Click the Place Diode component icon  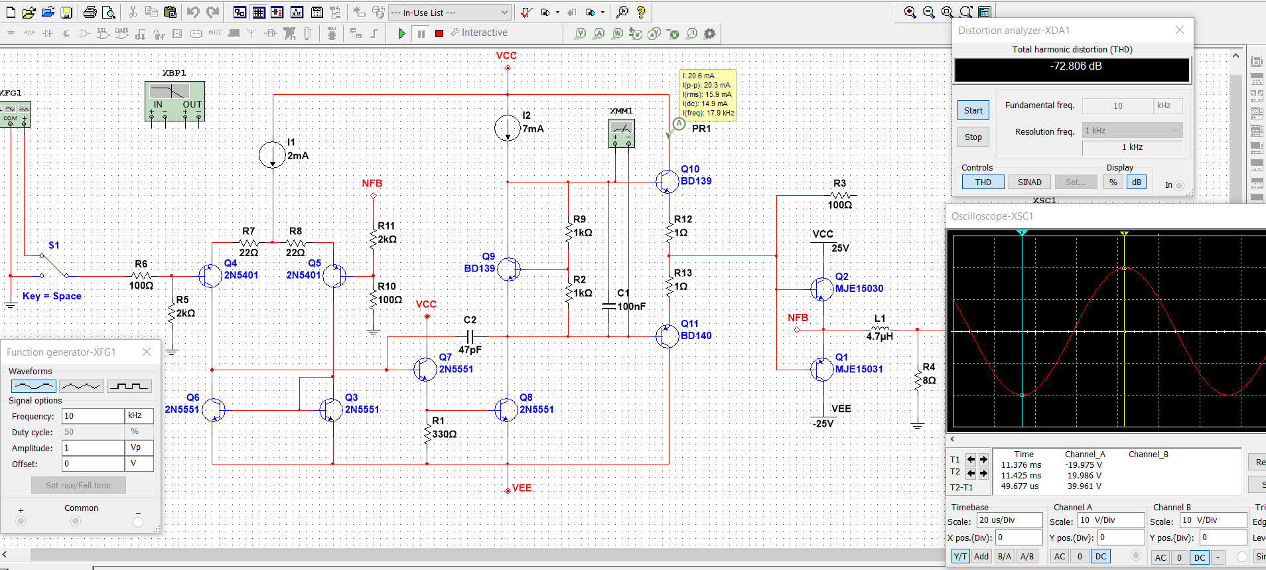[48, 33]
